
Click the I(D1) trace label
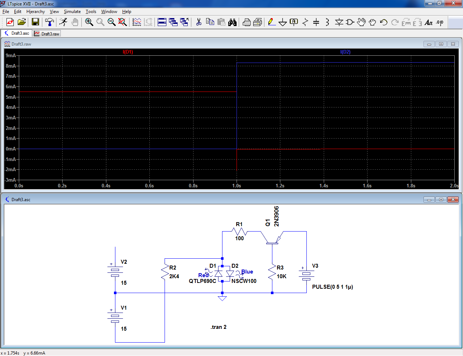coord(128,52)
